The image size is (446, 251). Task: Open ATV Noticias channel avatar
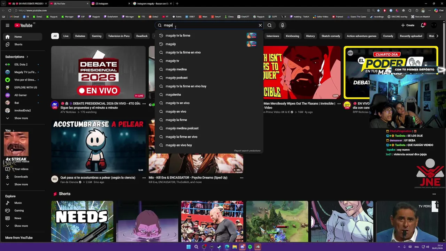[55, 105]
